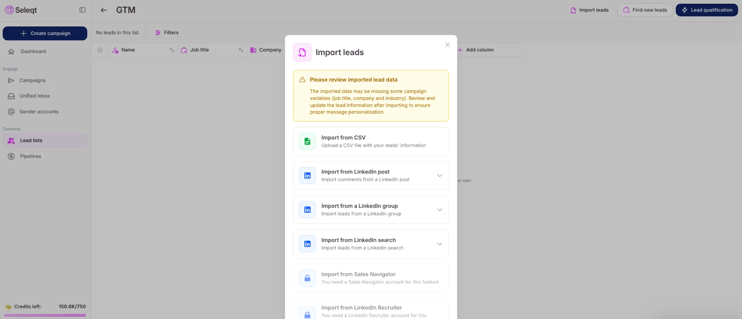Click the Lead qualification button
The width and height of the screenshot is (742, 319).
tap(707, 10)
